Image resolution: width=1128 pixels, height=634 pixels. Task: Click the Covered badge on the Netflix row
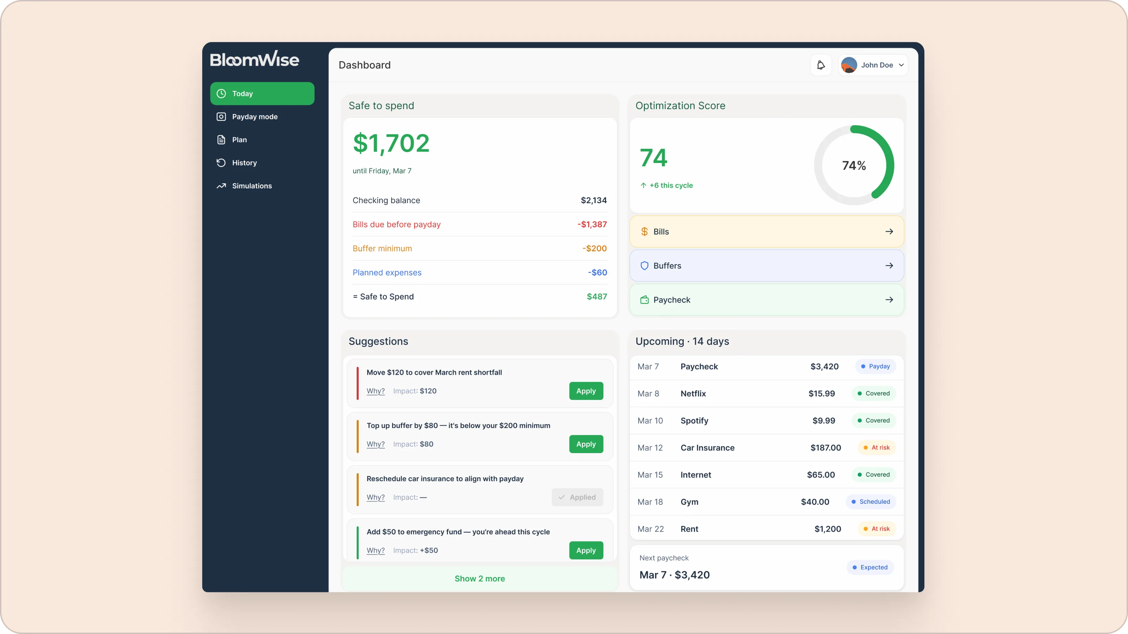(x=874, y=394)
